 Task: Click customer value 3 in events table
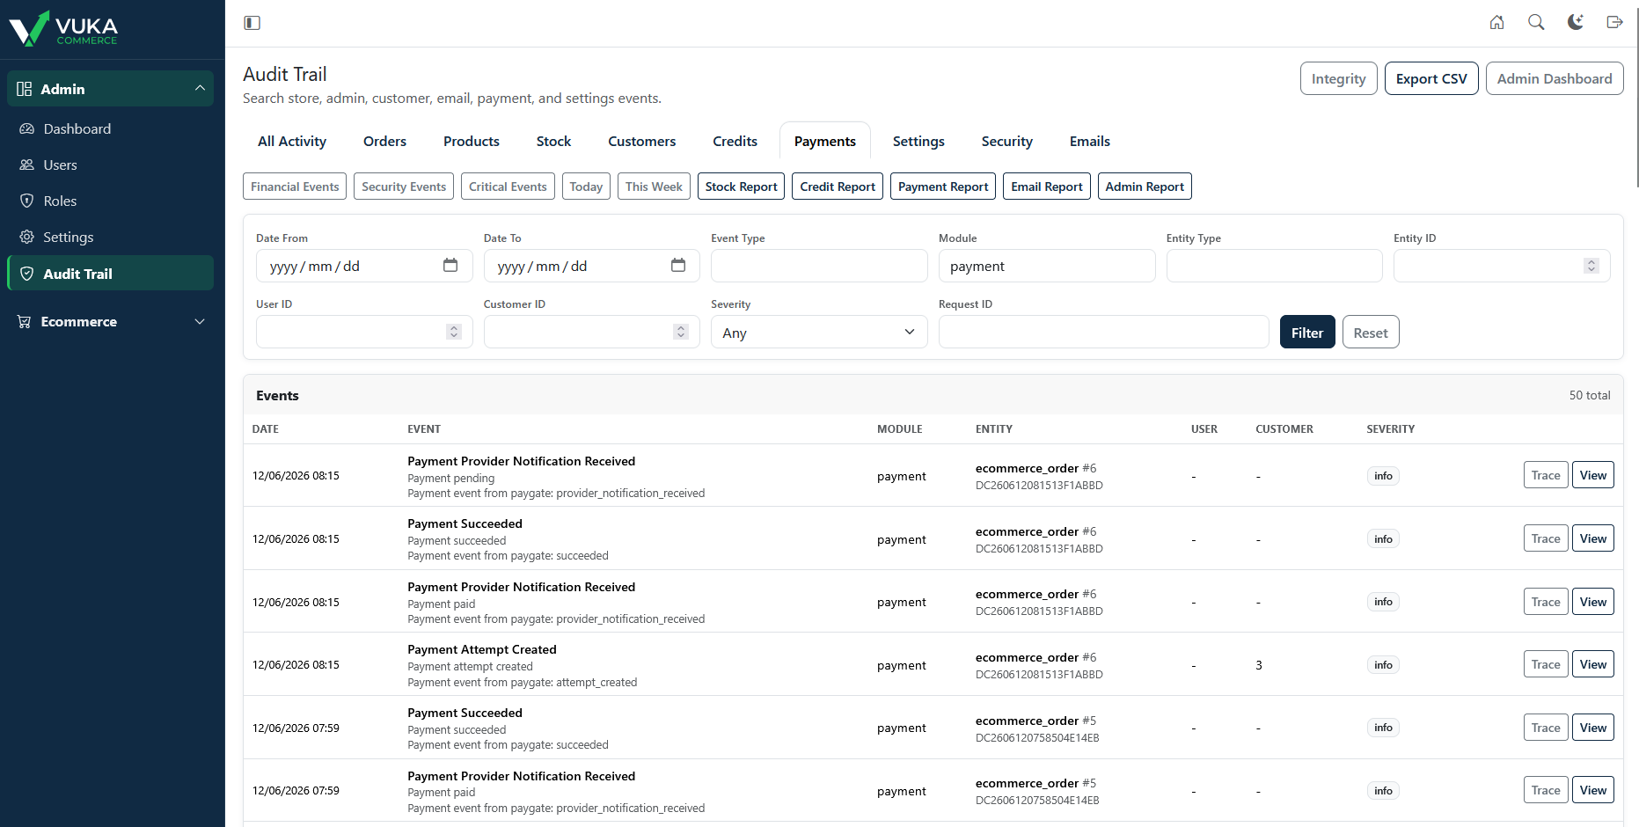1259,665
